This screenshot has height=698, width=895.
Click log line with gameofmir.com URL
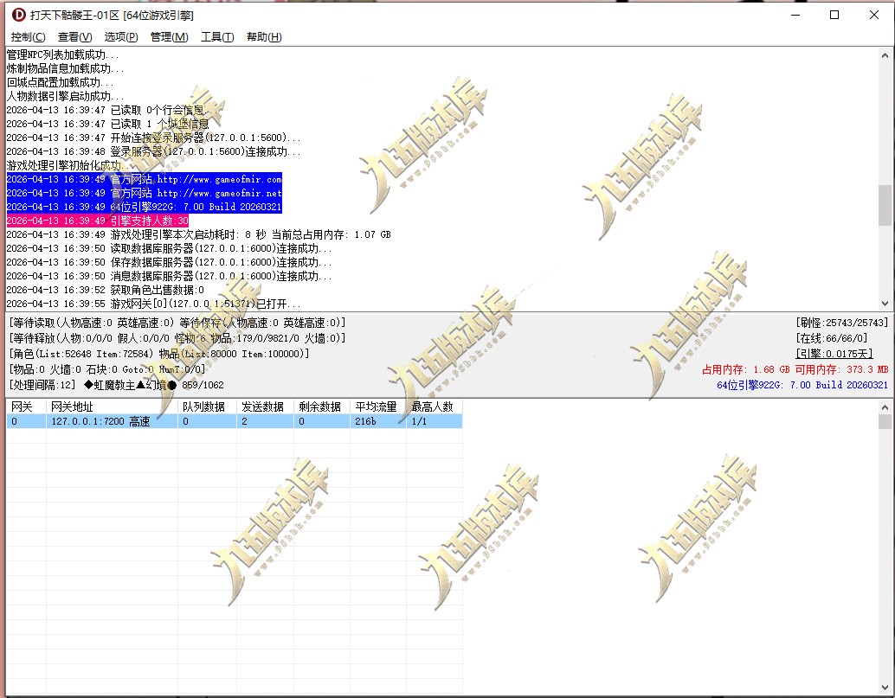point(144,179)
